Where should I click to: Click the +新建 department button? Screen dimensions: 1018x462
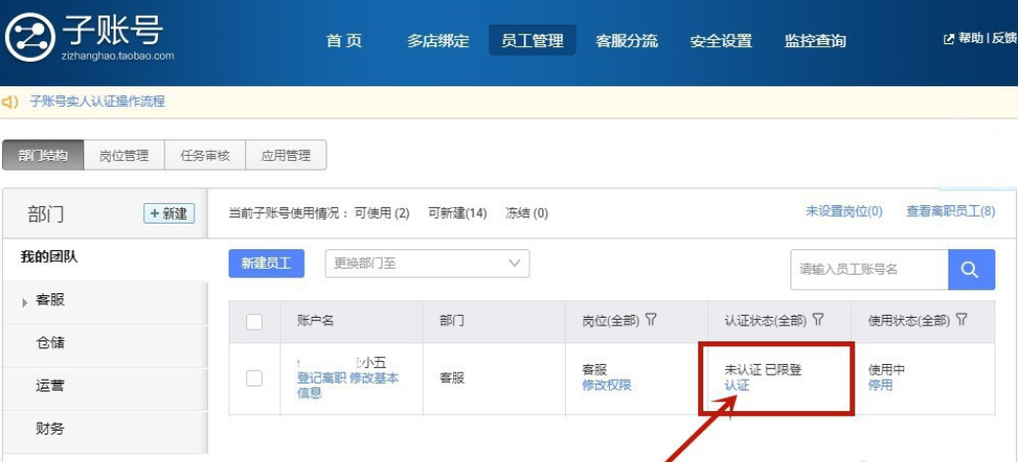pyautogui.click(x=169, y=214)
